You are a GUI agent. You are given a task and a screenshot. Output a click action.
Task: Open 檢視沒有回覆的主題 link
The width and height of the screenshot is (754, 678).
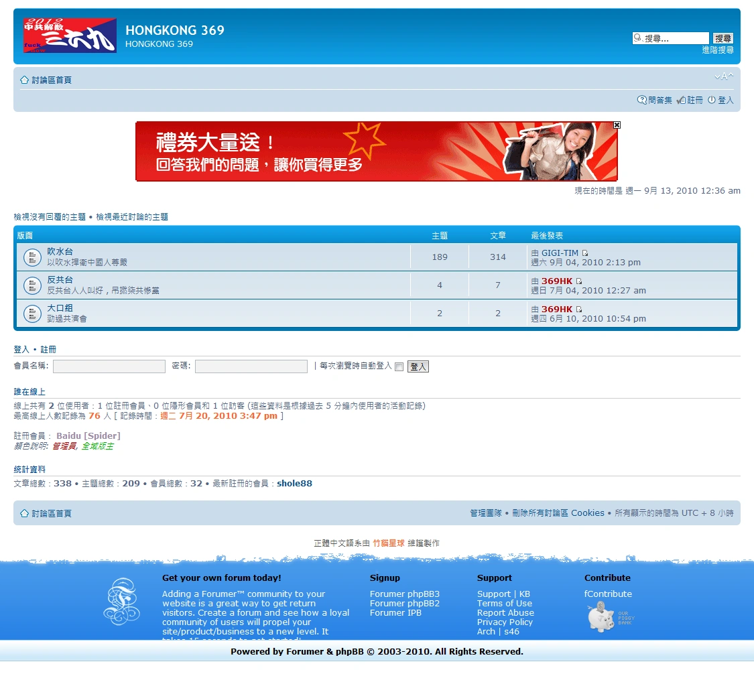pos(50,217)
